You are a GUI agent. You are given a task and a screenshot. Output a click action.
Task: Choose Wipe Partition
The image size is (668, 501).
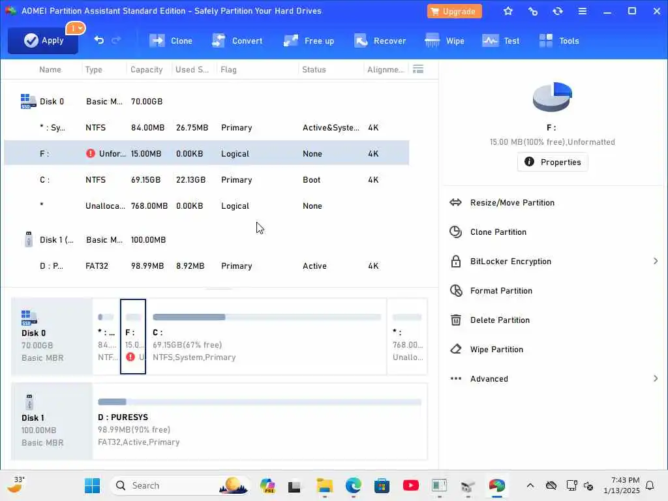click(x=496, y=350)
